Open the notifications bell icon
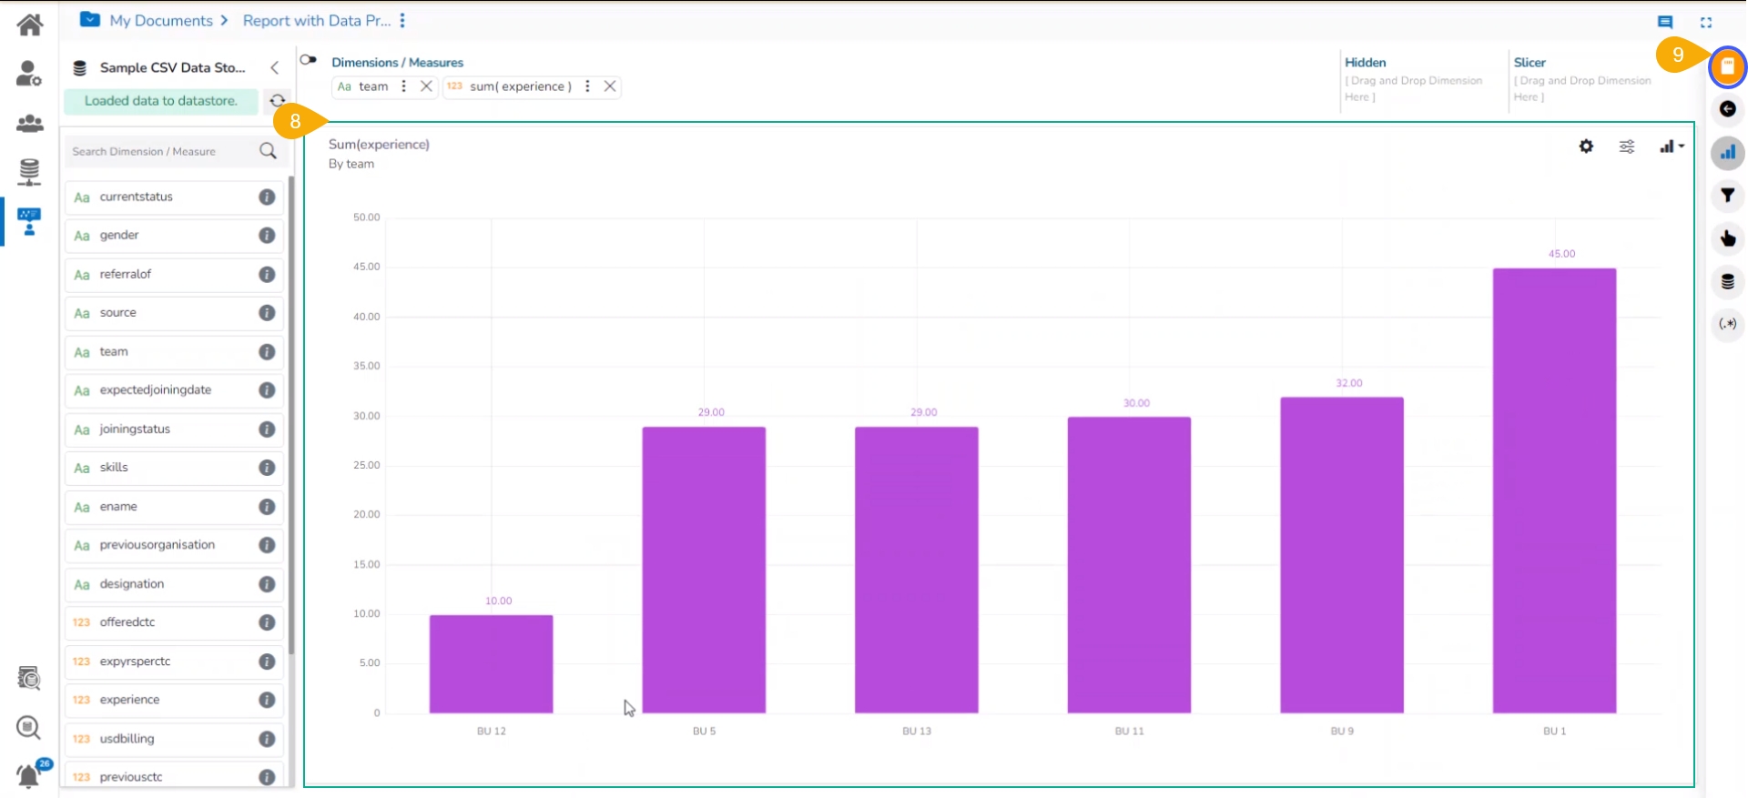Image resolution: width=1748 pixels, height=798 pixels. coord(29,775)
